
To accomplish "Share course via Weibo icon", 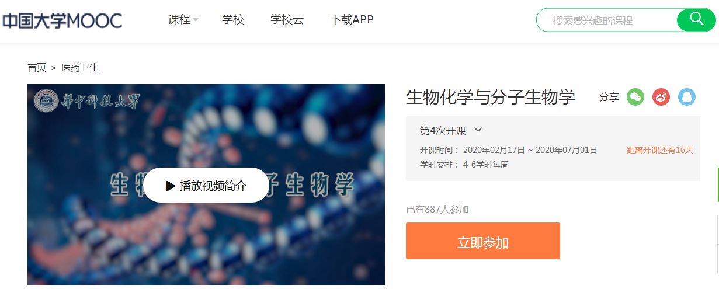I will 661,97.
